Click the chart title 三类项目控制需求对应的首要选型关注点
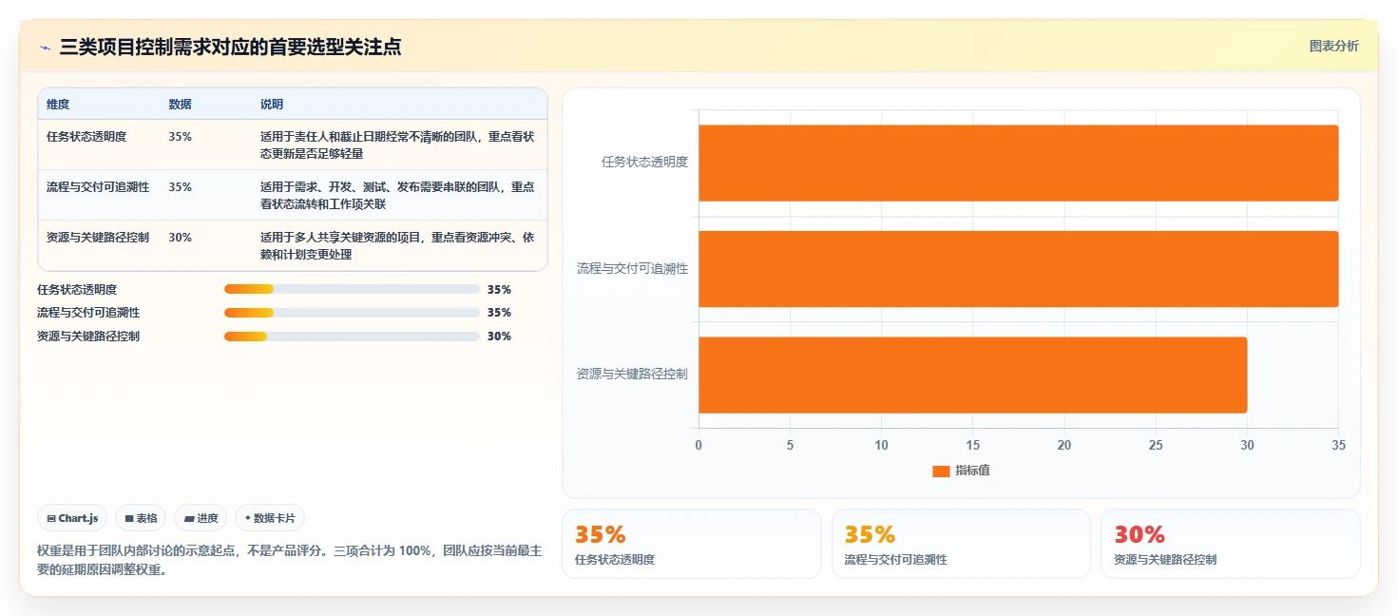The height and width of the screenshot is (616, 1398). (x=230, y=48)
